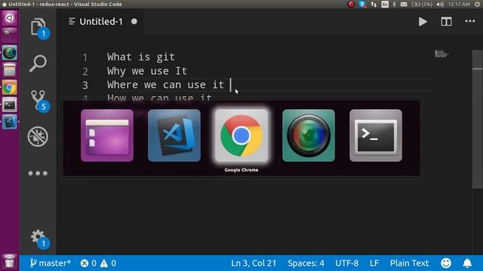Viewport: 483px width, 271px height.
Task: Change end of line sequence LF
Action: [374, 263]
